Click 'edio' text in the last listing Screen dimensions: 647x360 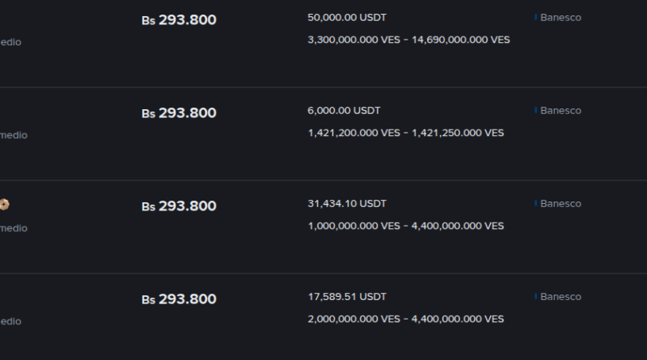coord(11,321)
